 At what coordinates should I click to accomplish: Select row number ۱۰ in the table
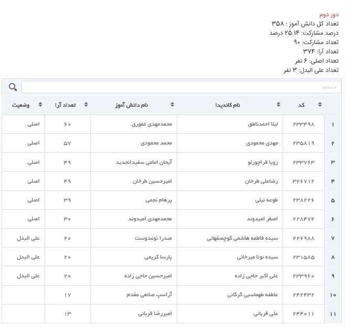(x=333, y=295)
